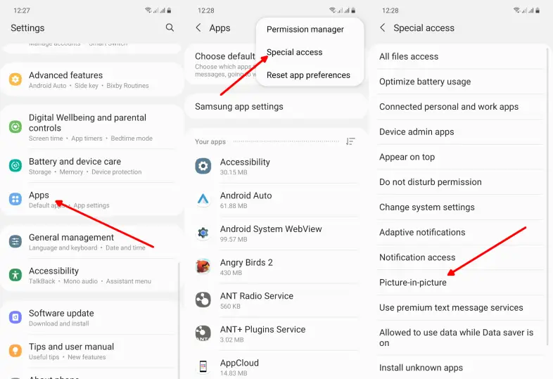553x379 pixels.
Task: Open Picture-in-picture setting
Action: (x=460, y=283)
